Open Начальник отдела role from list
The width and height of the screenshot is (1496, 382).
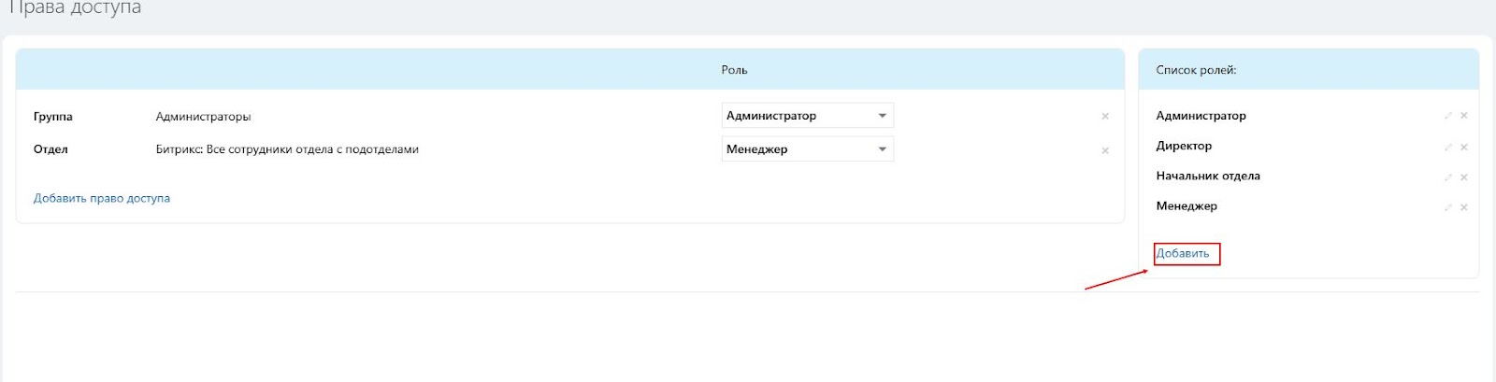point(1208,176)
